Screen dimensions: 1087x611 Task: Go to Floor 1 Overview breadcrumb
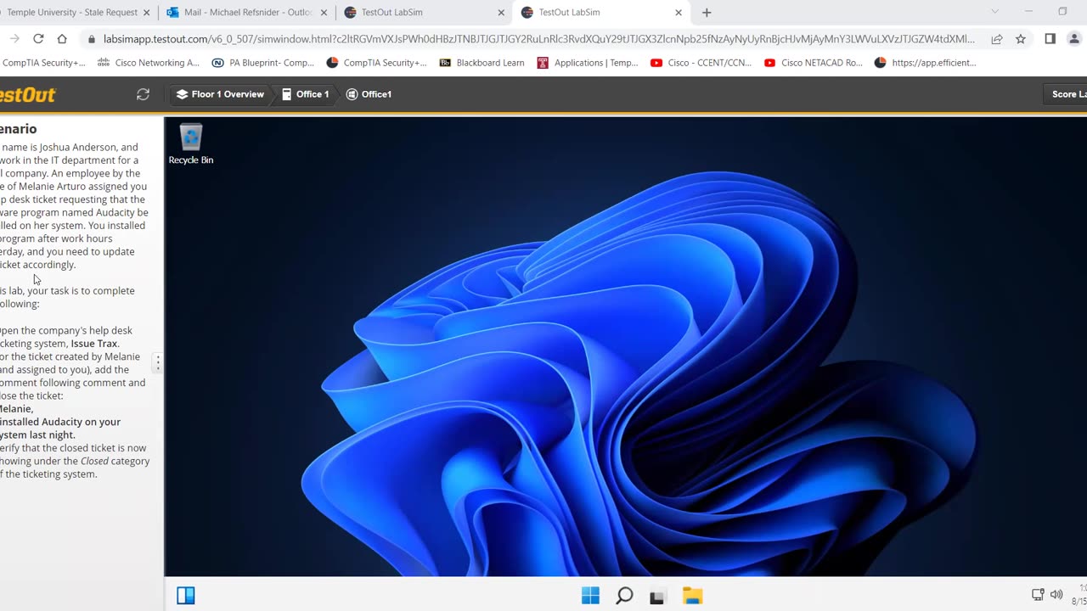point(220,94)
